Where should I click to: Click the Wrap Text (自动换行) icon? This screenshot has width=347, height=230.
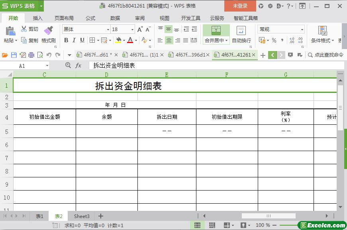(x=241, y=31)
